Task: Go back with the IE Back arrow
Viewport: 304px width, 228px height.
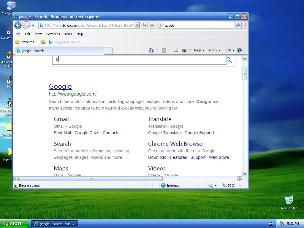Action: [18, 26]
